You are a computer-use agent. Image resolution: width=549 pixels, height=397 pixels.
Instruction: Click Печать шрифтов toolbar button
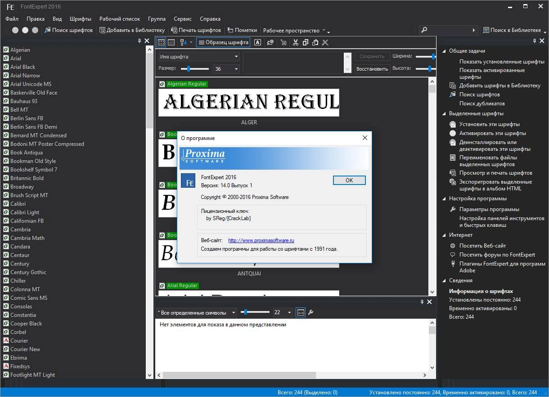[x=196, y=30]
